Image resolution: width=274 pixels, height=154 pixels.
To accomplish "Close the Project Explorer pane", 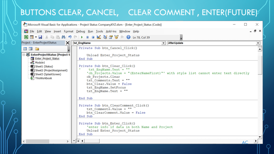I will pos(68,43).
